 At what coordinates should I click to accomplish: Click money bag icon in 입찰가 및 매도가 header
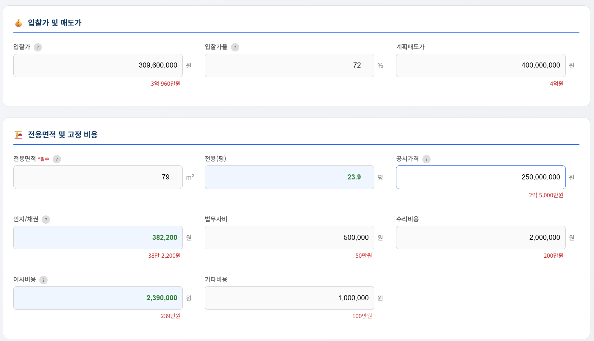point(19,23)
